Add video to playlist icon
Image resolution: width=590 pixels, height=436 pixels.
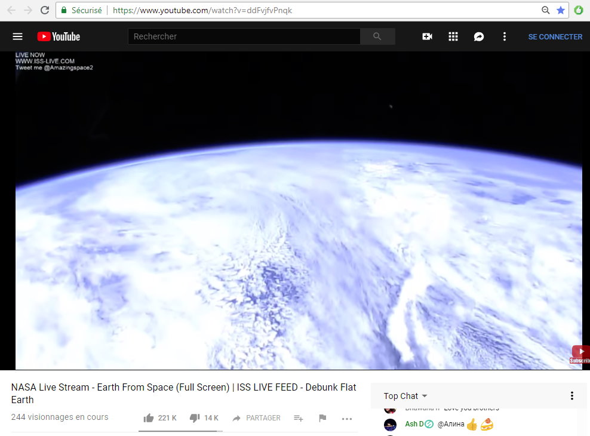tap(299, 418)
